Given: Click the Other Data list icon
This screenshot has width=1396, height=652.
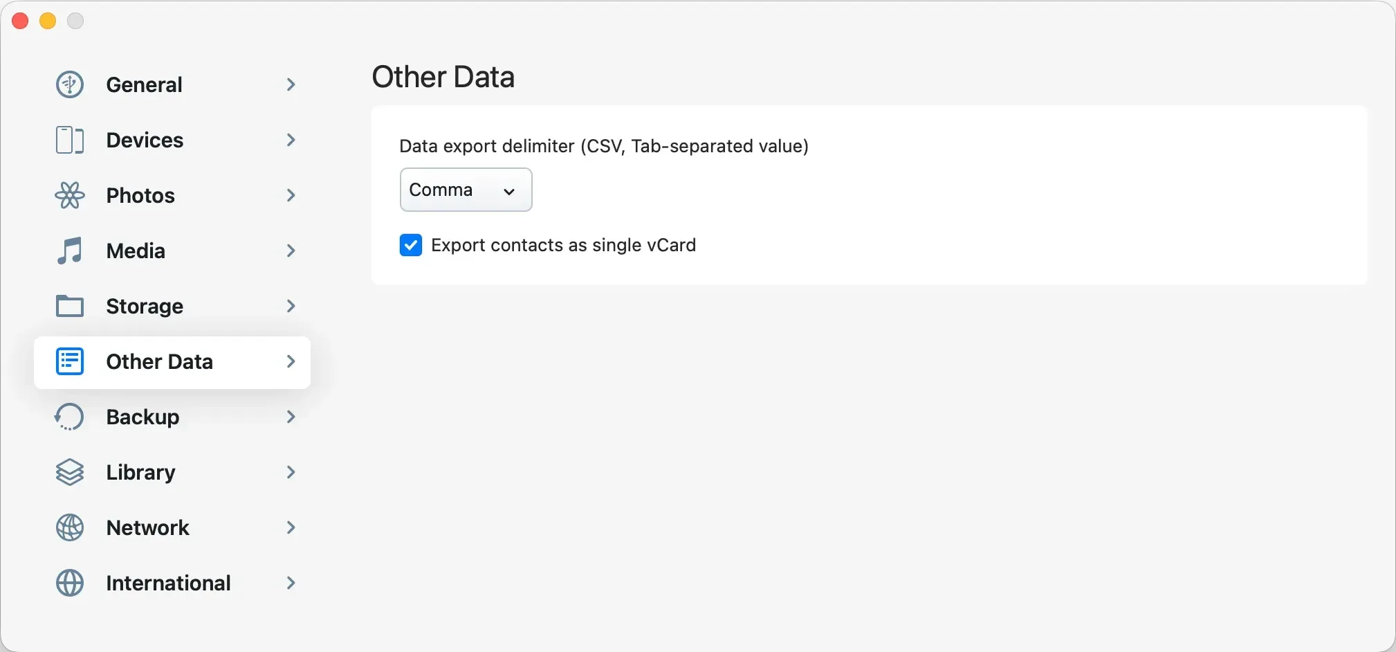Looking at the screenshot, I should tap(69, 361).
